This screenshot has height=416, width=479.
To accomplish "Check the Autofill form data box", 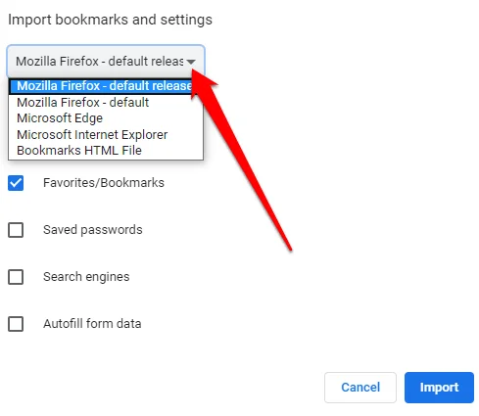I will pos(16,324).
